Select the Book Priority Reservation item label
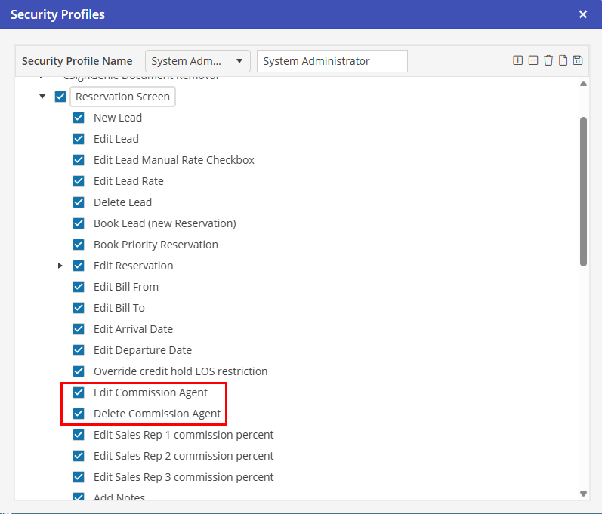 [x=156, y=245]
